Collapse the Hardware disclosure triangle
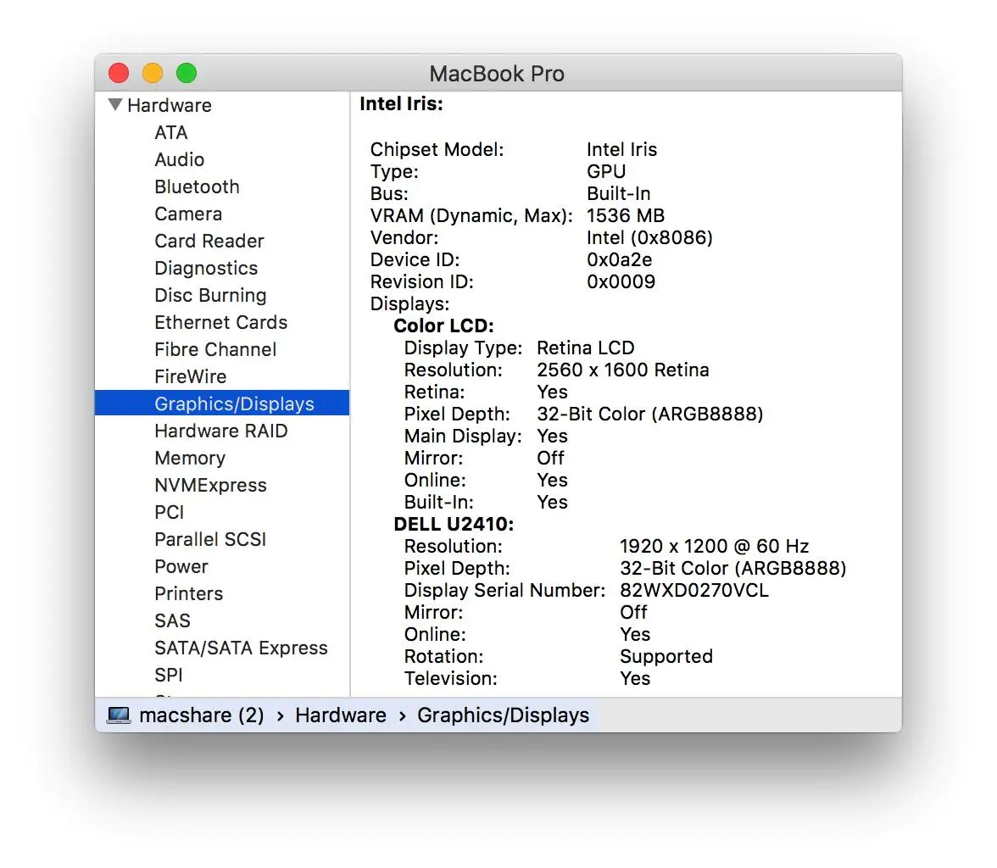997x868 pixels. tap(115, 105)
